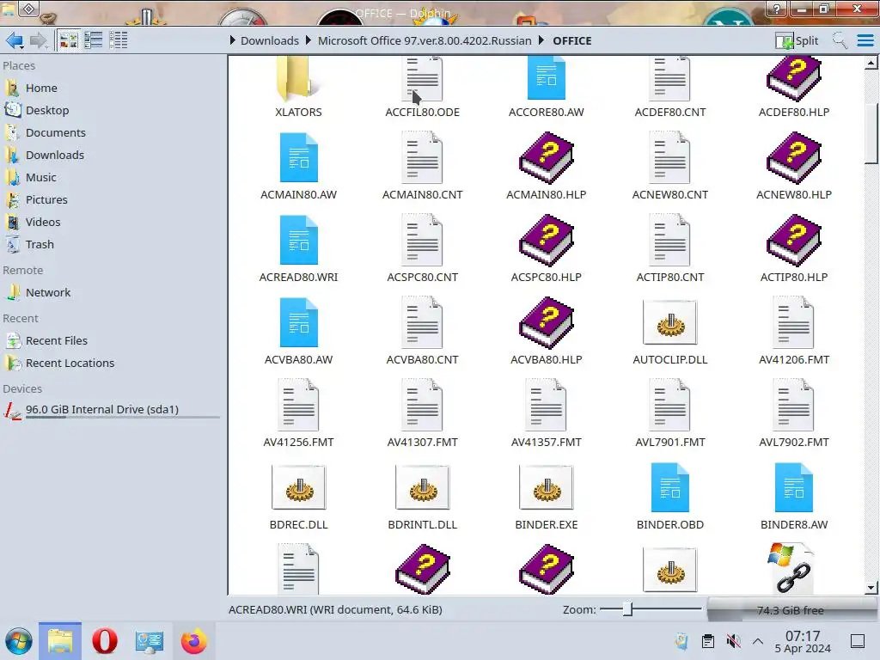Expand arrow before Microsoft Office breadcrumb

tap(309, 40)
